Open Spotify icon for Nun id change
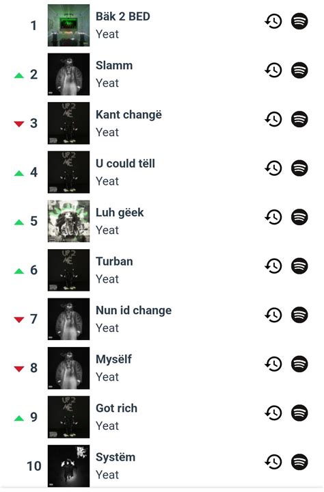The image size is (324, 492). (x=299, y=315)
